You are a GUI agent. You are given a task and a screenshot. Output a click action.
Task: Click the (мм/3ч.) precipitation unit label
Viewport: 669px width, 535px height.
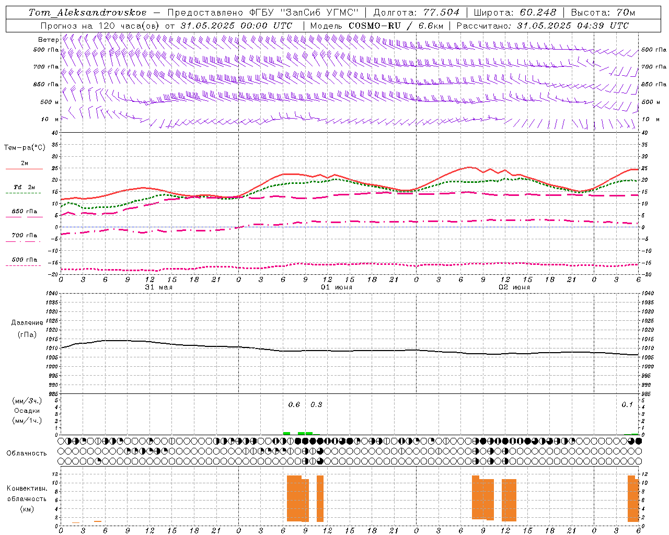pos(27,401)
